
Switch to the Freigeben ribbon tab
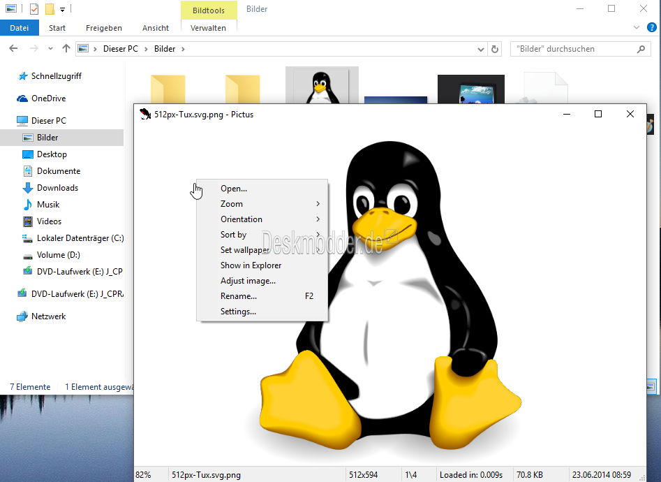coord(104,28)
